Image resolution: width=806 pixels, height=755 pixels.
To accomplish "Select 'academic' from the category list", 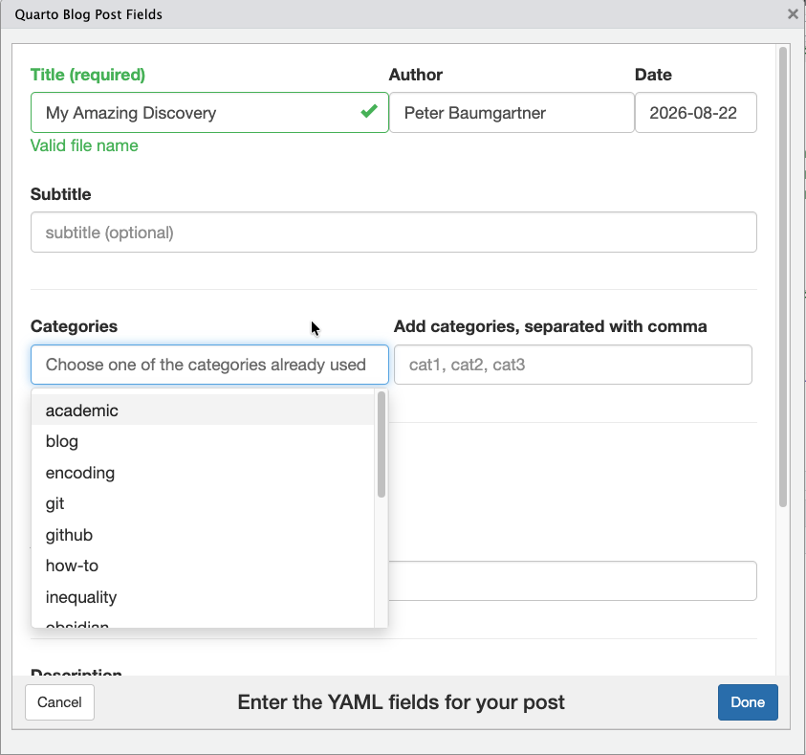I will (x=203, y=410).
